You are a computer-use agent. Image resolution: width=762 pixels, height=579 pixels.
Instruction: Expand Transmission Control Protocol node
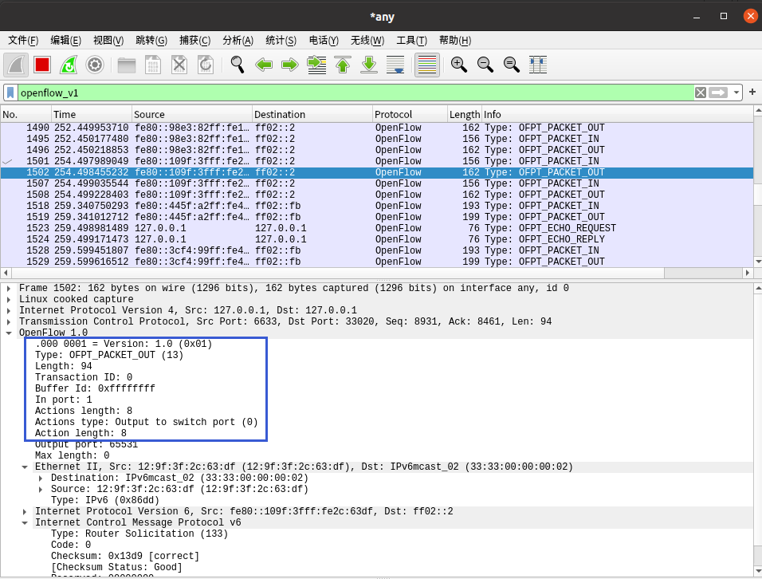coord(9,322)
